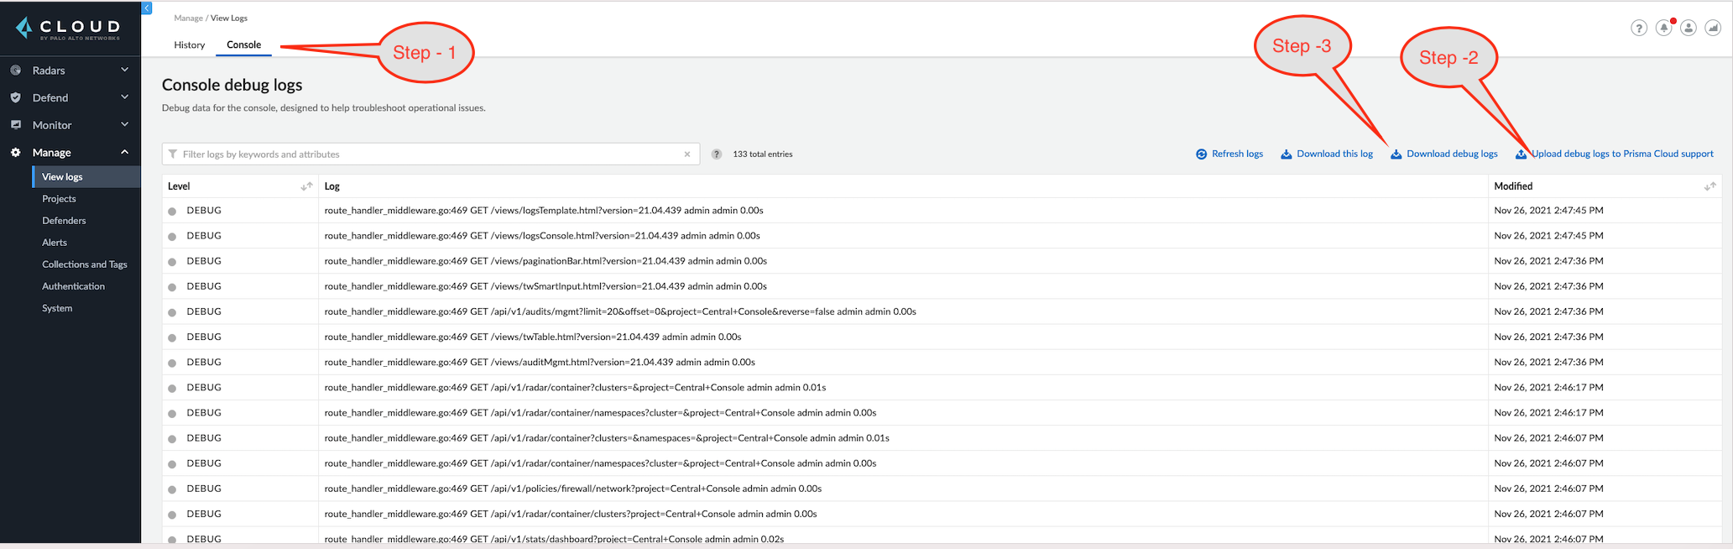Click the Manage breadcrumb link

click(188, 18)
